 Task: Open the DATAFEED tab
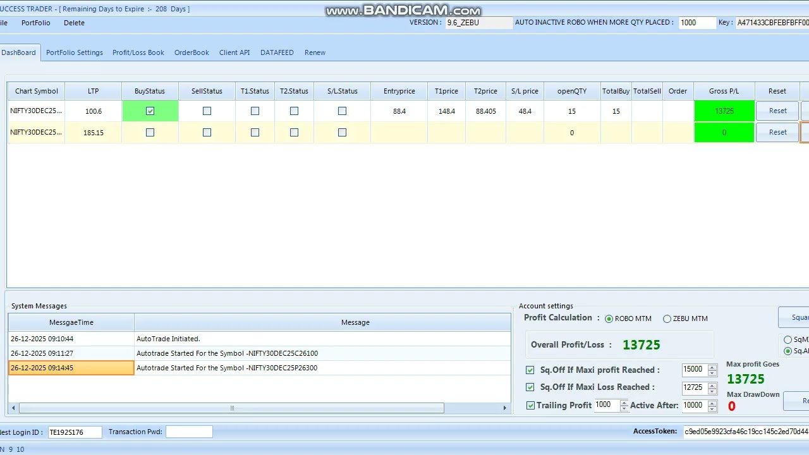coord(277,52)
